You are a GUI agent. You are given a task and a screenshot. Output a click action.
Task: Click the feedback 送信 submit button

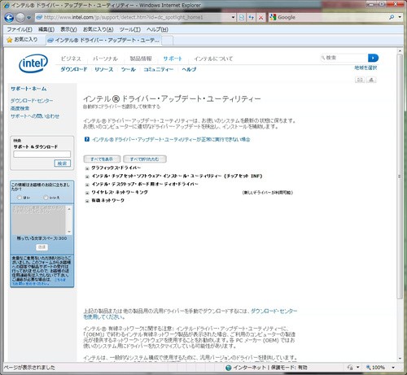pos(42,247)
